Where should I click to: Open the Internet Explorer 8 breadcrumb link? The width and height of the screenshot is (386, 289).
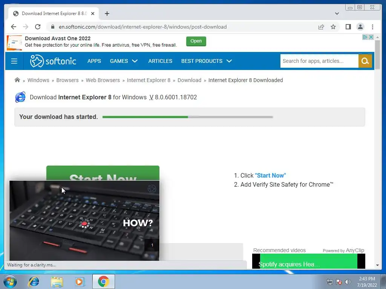149,80
